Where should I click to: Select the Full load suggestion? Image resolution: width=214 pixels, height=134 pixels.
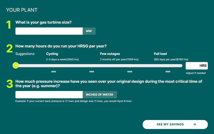[x=160, y=54]
